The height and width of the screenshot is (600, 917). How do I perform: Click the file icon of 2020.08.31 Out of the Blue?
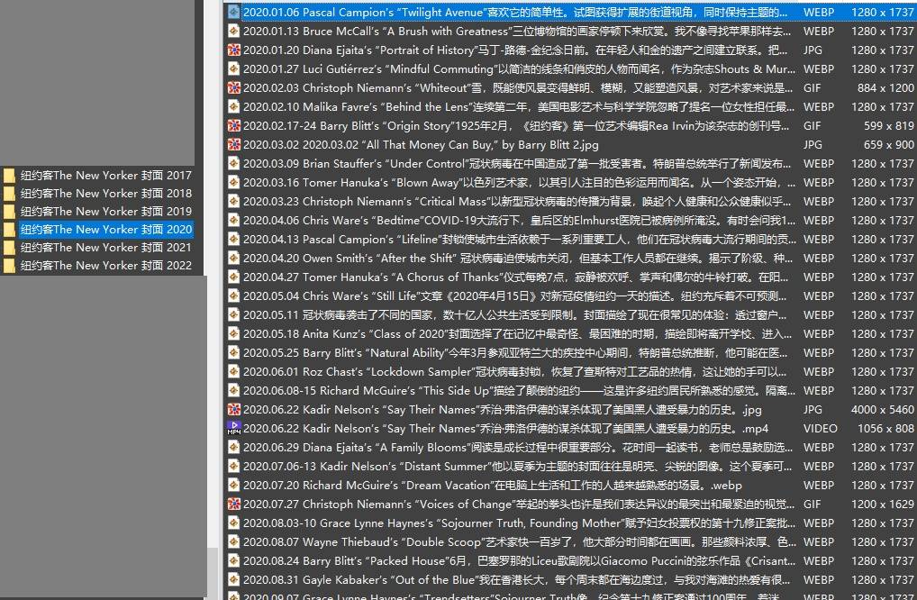[233, 579]
